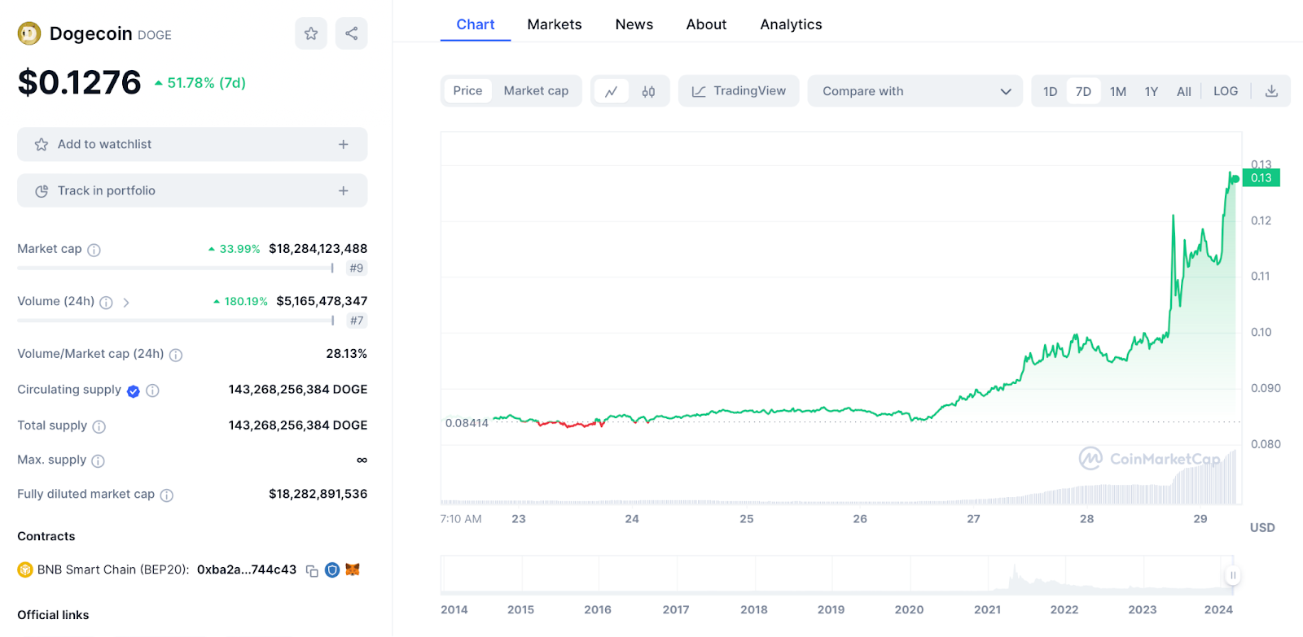Click info icon beside Fully diluted market cap
This screenshot has width=1303, height=637.
pyautogui.click(x=167, y=495)
